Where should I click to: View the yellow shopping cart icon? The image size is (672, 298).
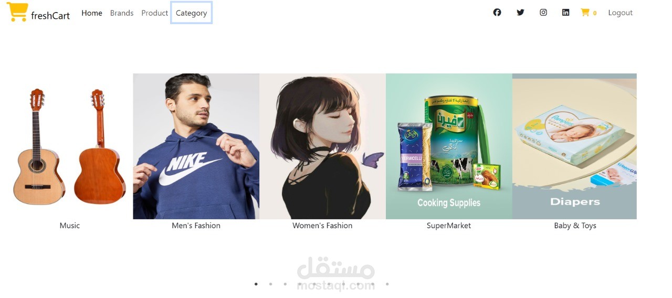(585, 13)
